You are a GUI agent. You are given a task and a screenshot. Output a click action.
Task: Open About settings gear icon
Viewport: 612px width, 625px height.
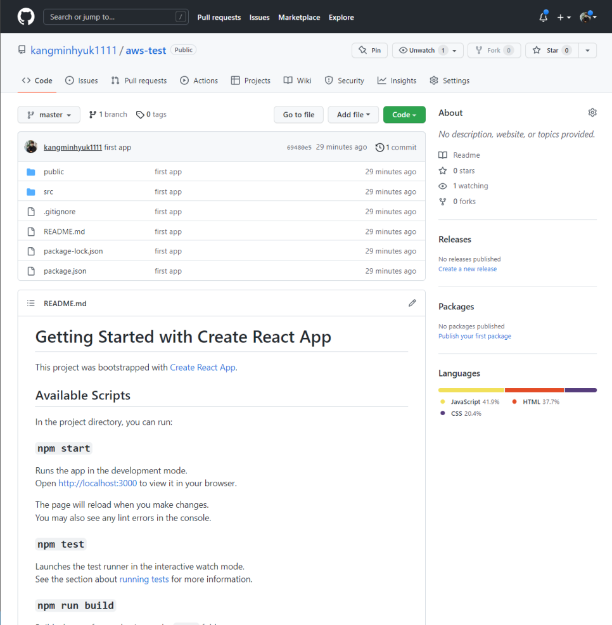coord(592,112)
